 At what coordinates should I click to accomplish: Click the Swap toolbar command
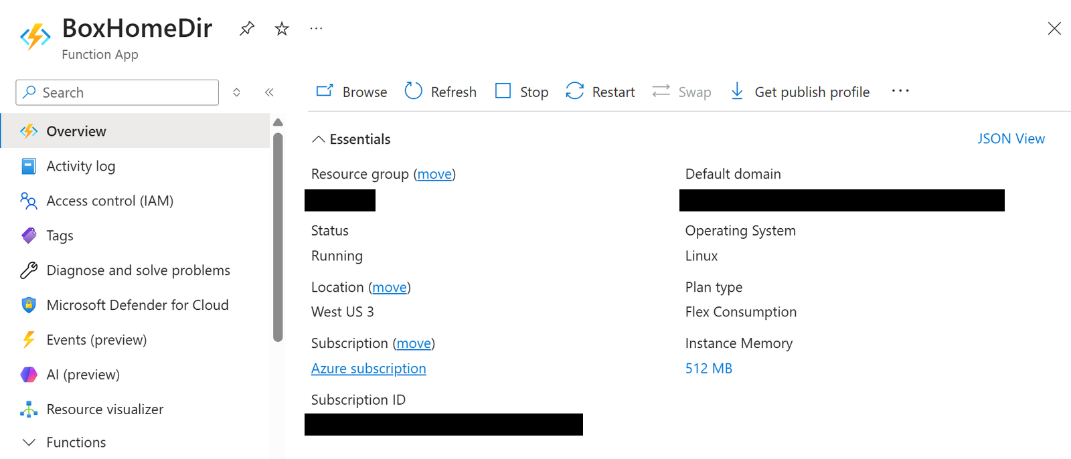coord(681,92)
